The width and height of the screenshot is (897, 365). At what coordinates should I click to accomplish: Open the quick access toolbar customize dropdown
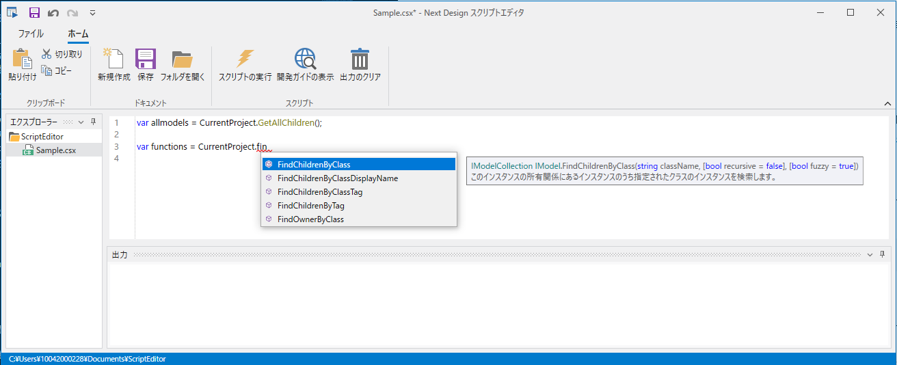tap(92, 12)
